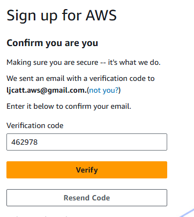Follow the "not you?" link
This screenshot has height=217, width=194.
click(x=104, y=91)
